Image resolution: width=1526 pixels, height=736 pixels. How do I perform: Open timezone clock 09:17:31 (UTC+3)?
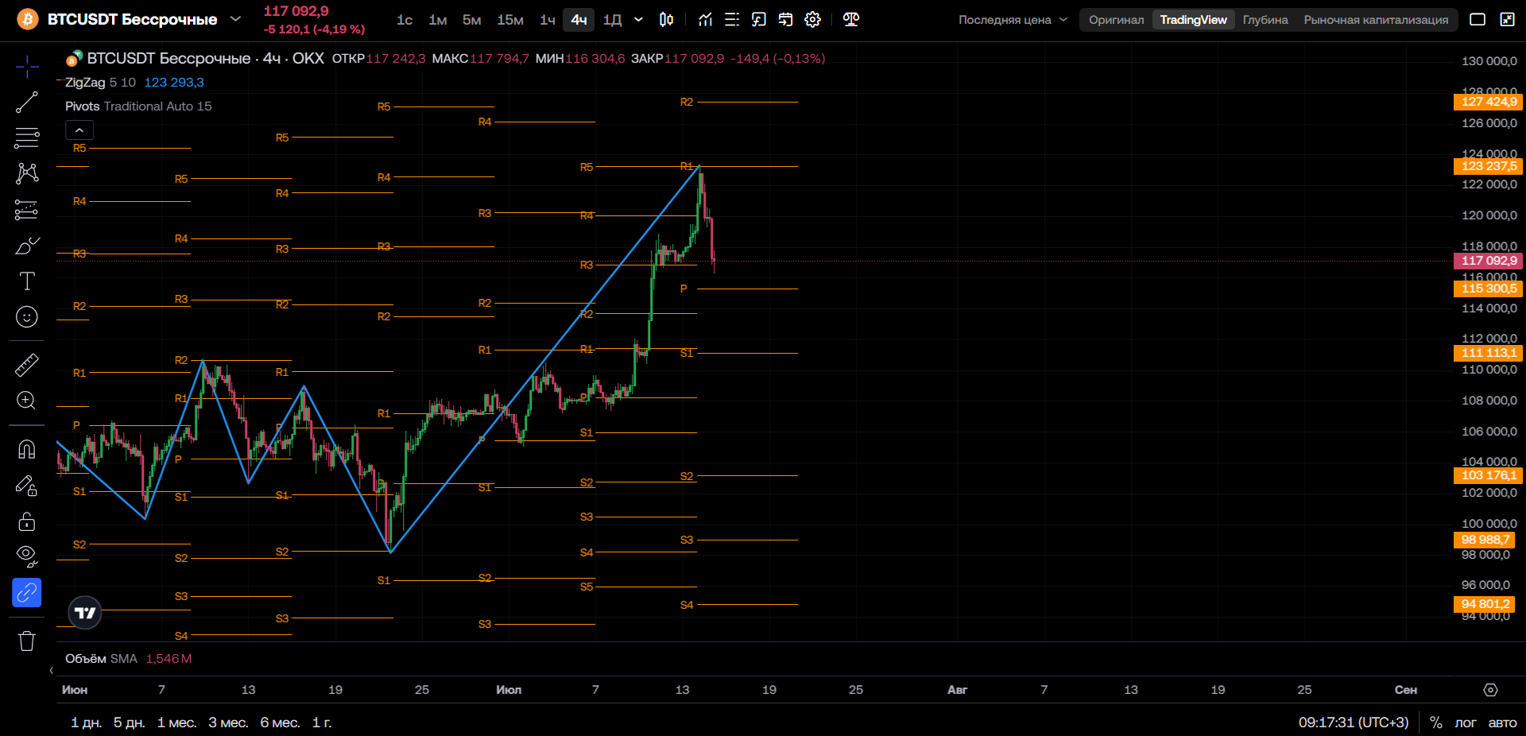[1354, 722]
